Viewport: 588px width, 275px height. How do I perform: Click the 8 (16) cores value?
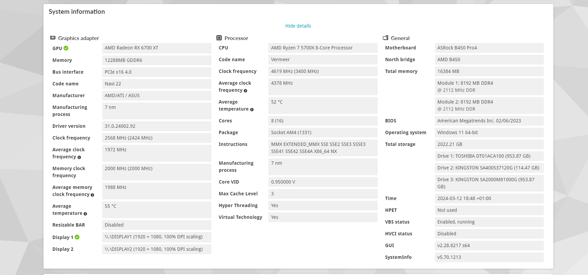coord(323,121)
